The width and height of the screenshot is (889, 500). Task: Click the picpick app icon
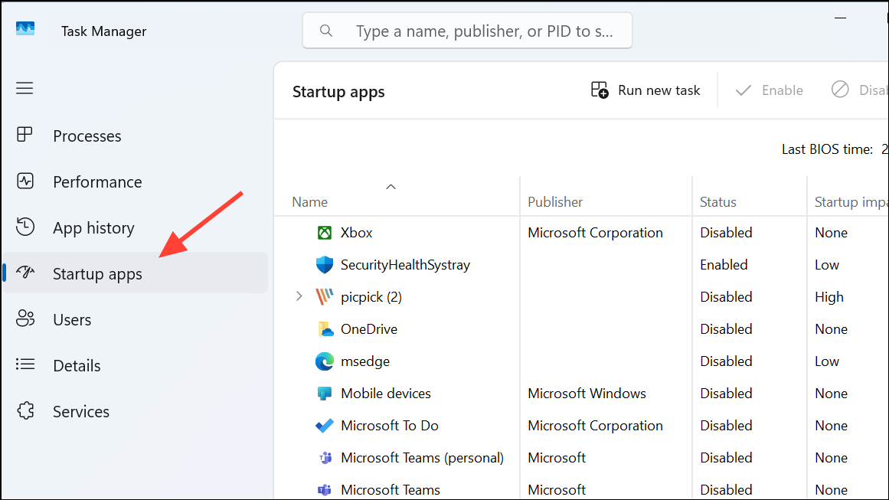coord(325,296)
